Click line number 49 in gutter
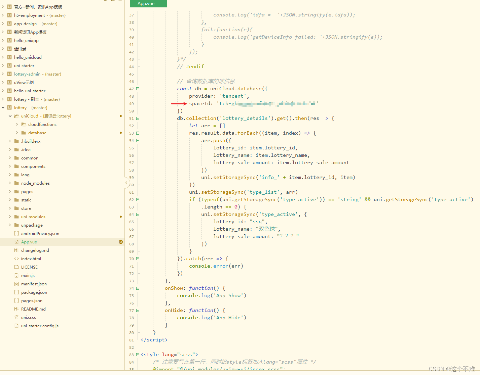 [x=131, y=104]
